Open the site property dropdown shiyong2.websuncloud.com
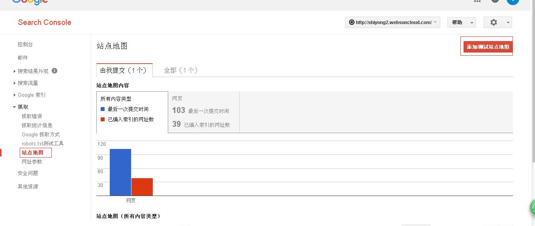The height and width of the screenshot is (226, 535). 392,23
